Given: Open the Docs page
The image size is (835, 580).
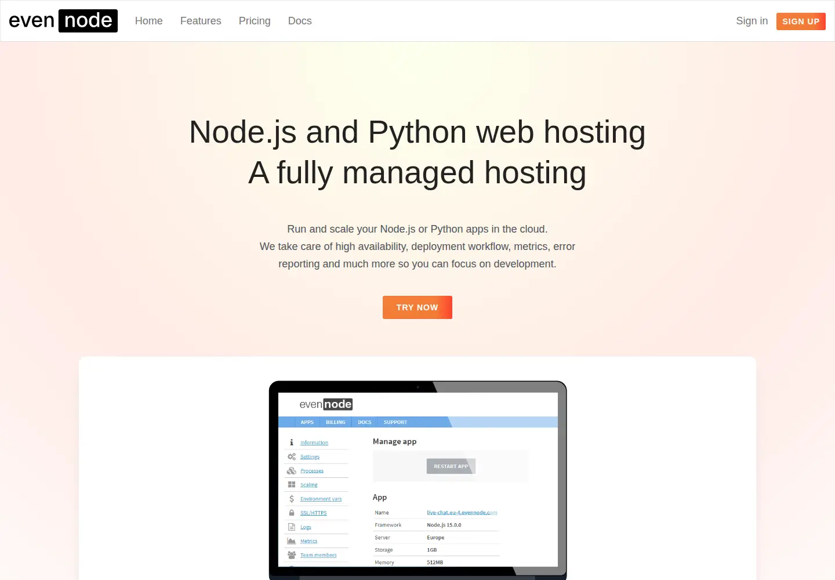Looking at the screenshot, I should 300,21.
